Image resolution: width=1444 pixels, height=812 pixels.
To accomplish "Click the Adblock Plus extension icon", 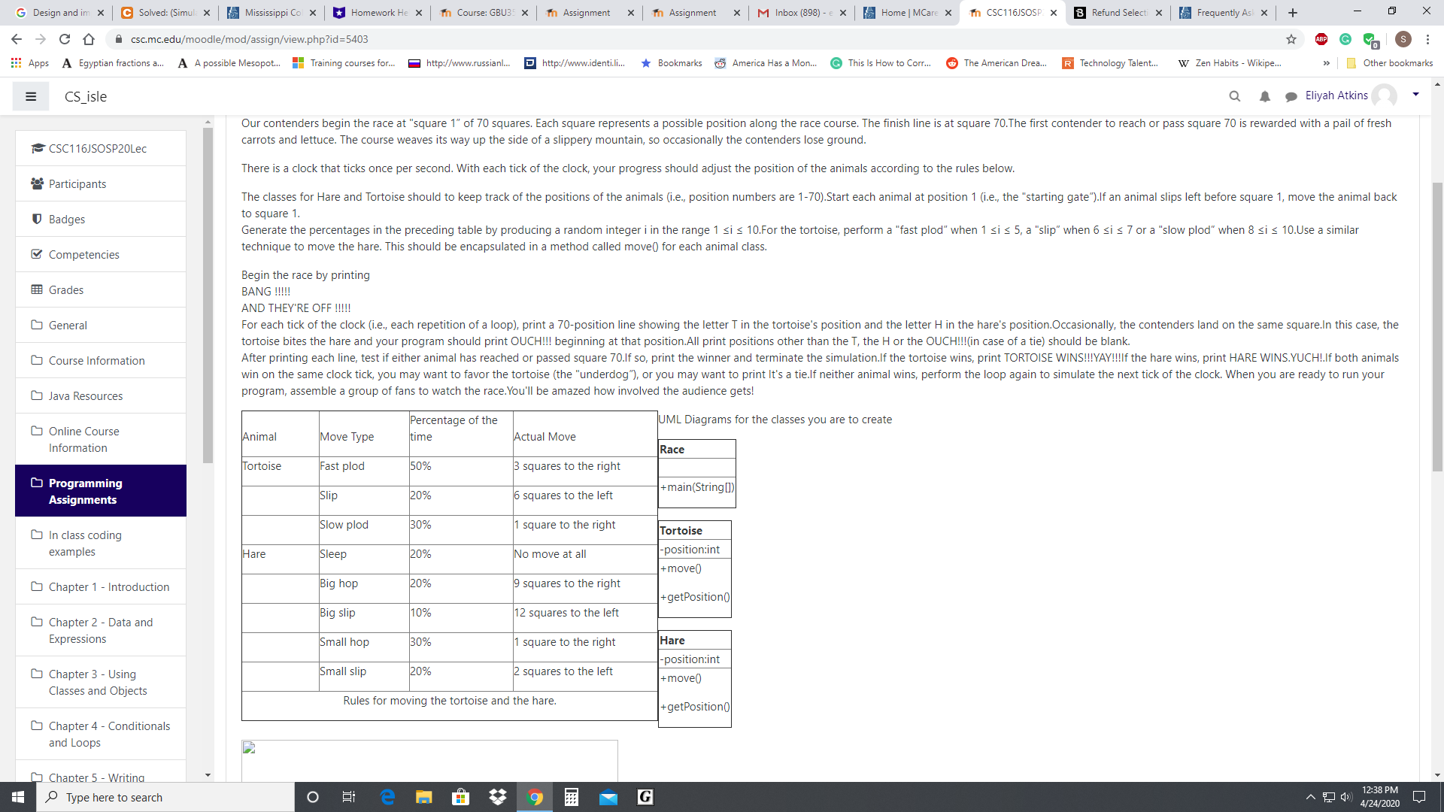I will pyautogui.click(x=1321, y=39).
